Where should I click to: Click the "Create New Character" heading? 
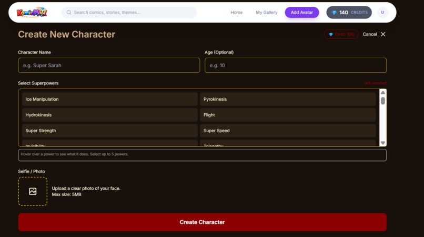coord(66,34)
